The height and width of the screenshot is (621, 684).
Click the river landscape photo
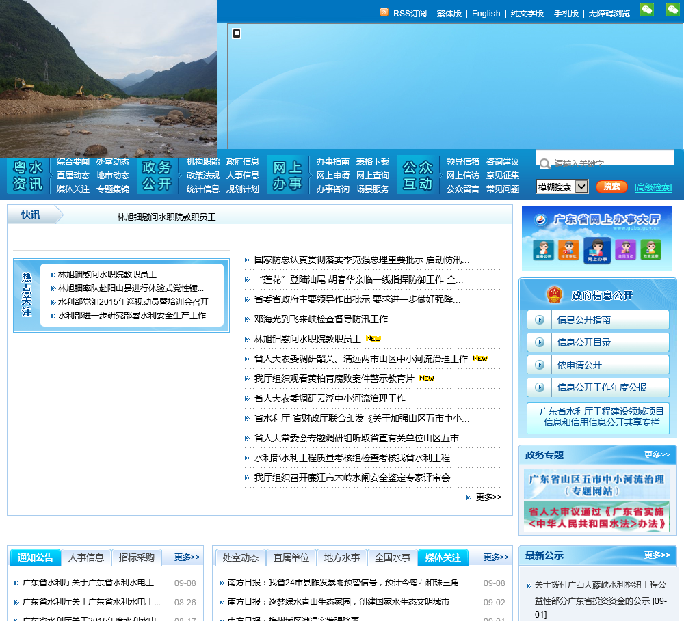point(108,79)
